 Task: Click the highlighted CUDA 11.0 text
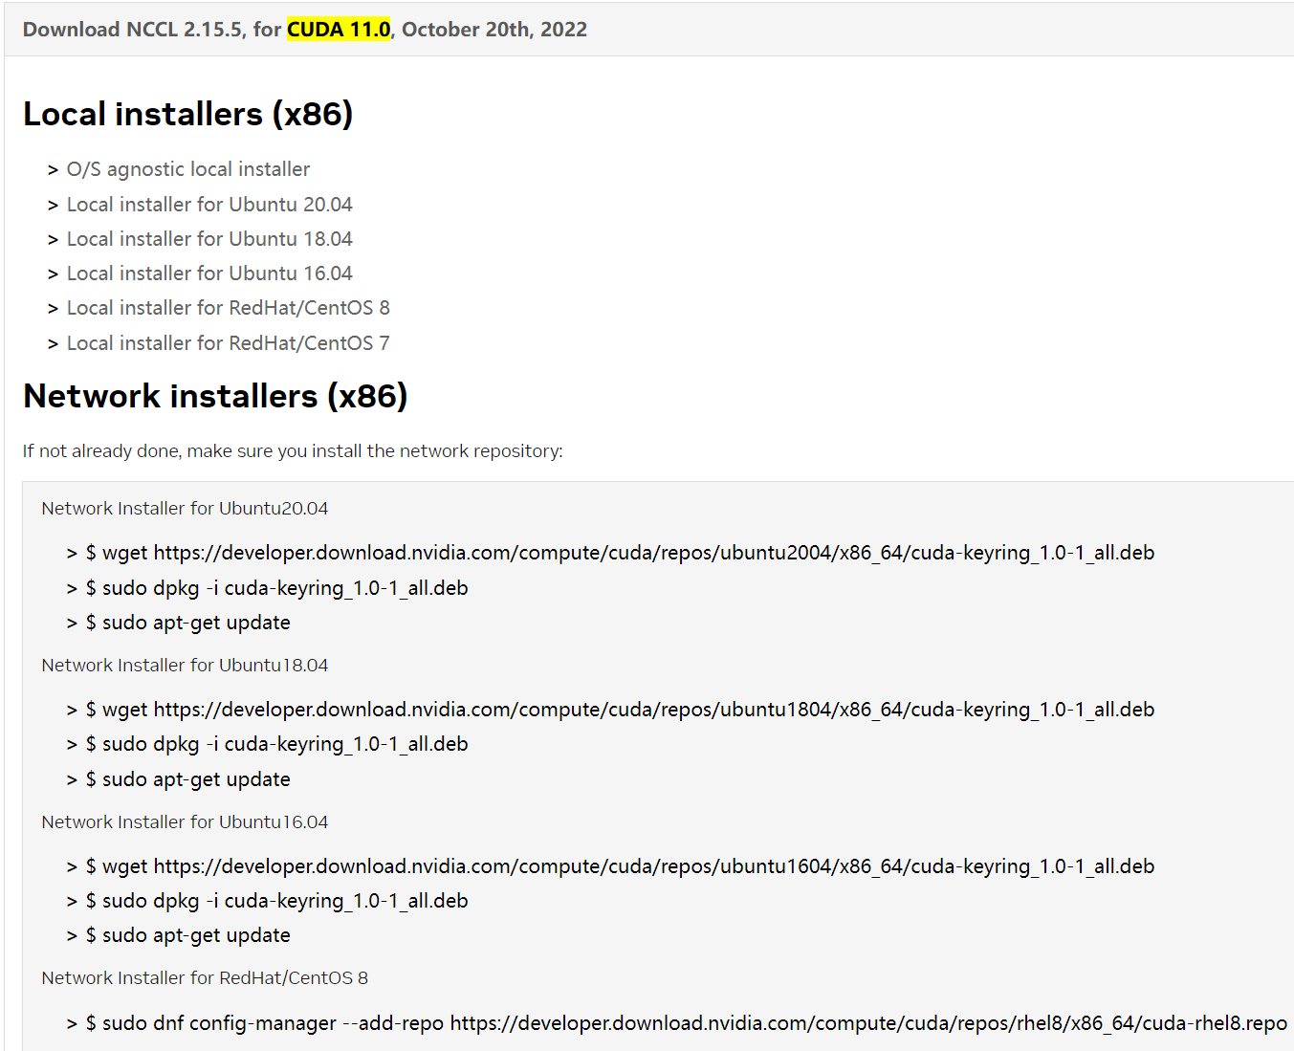tap(339, 30)
